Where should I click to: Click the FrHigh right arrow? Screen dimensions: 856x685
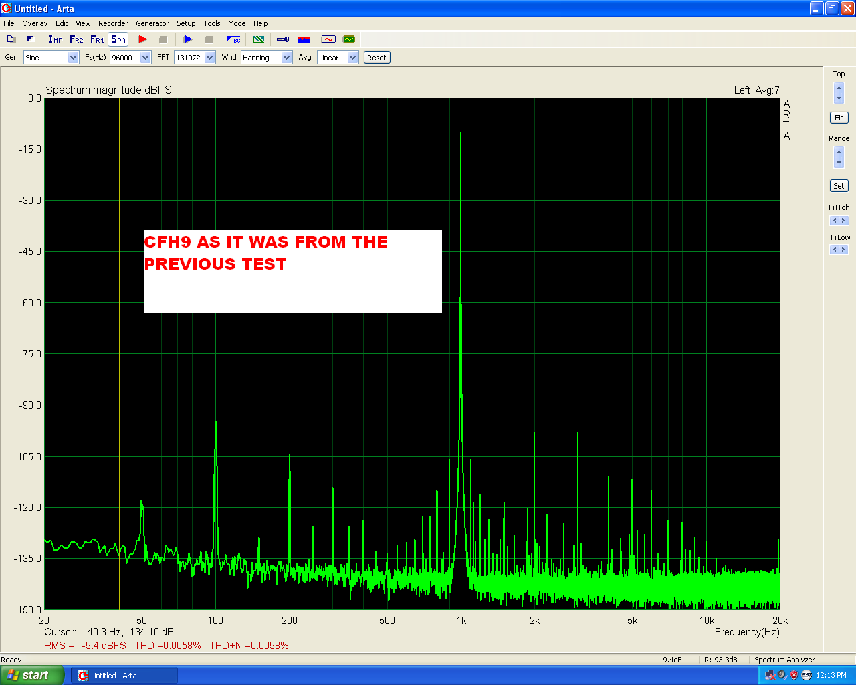(843, 221)
